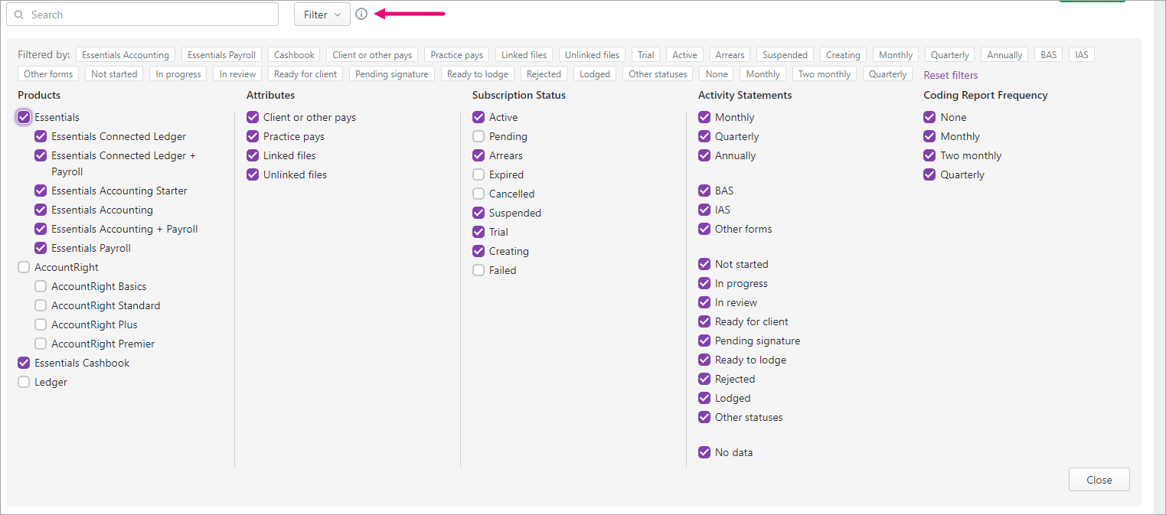Toggle the Essentials Payroll checkbox
1166x515 pixels.
click(x=41, y=248)
